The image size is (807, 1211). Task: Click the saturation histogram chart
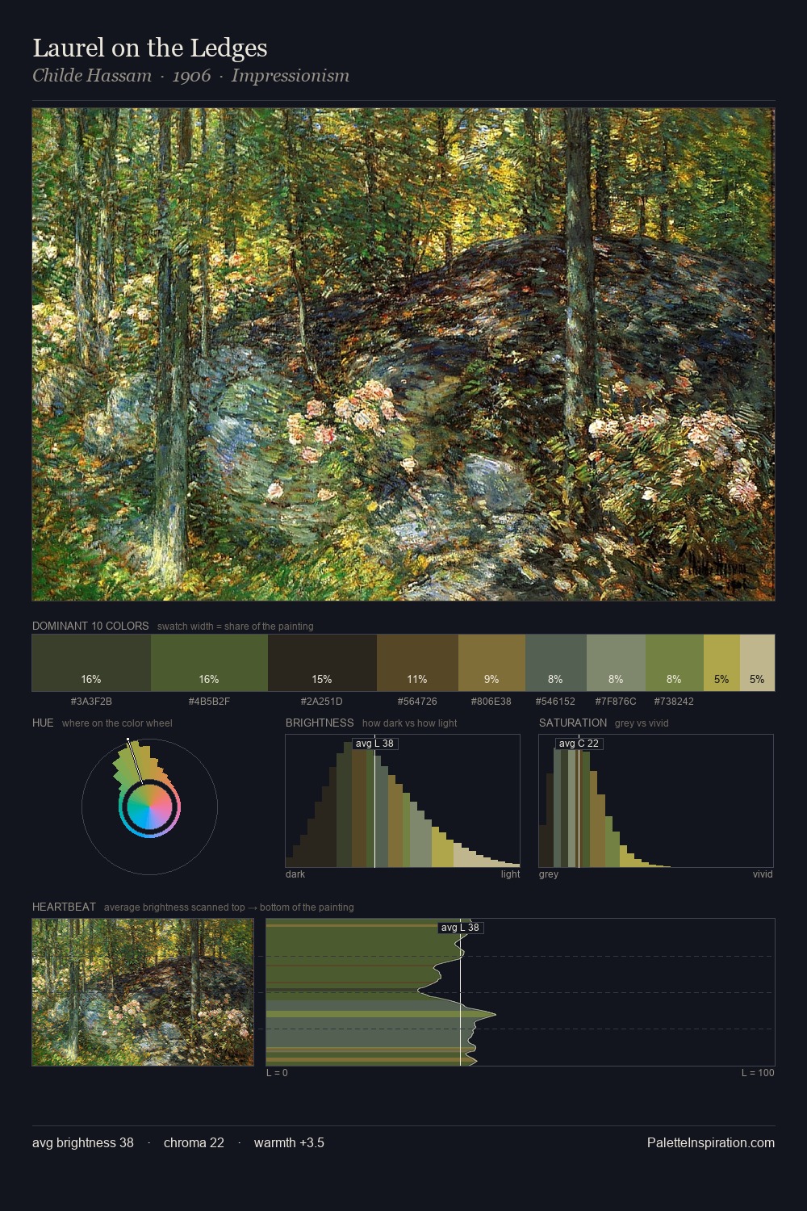point(656,801)
